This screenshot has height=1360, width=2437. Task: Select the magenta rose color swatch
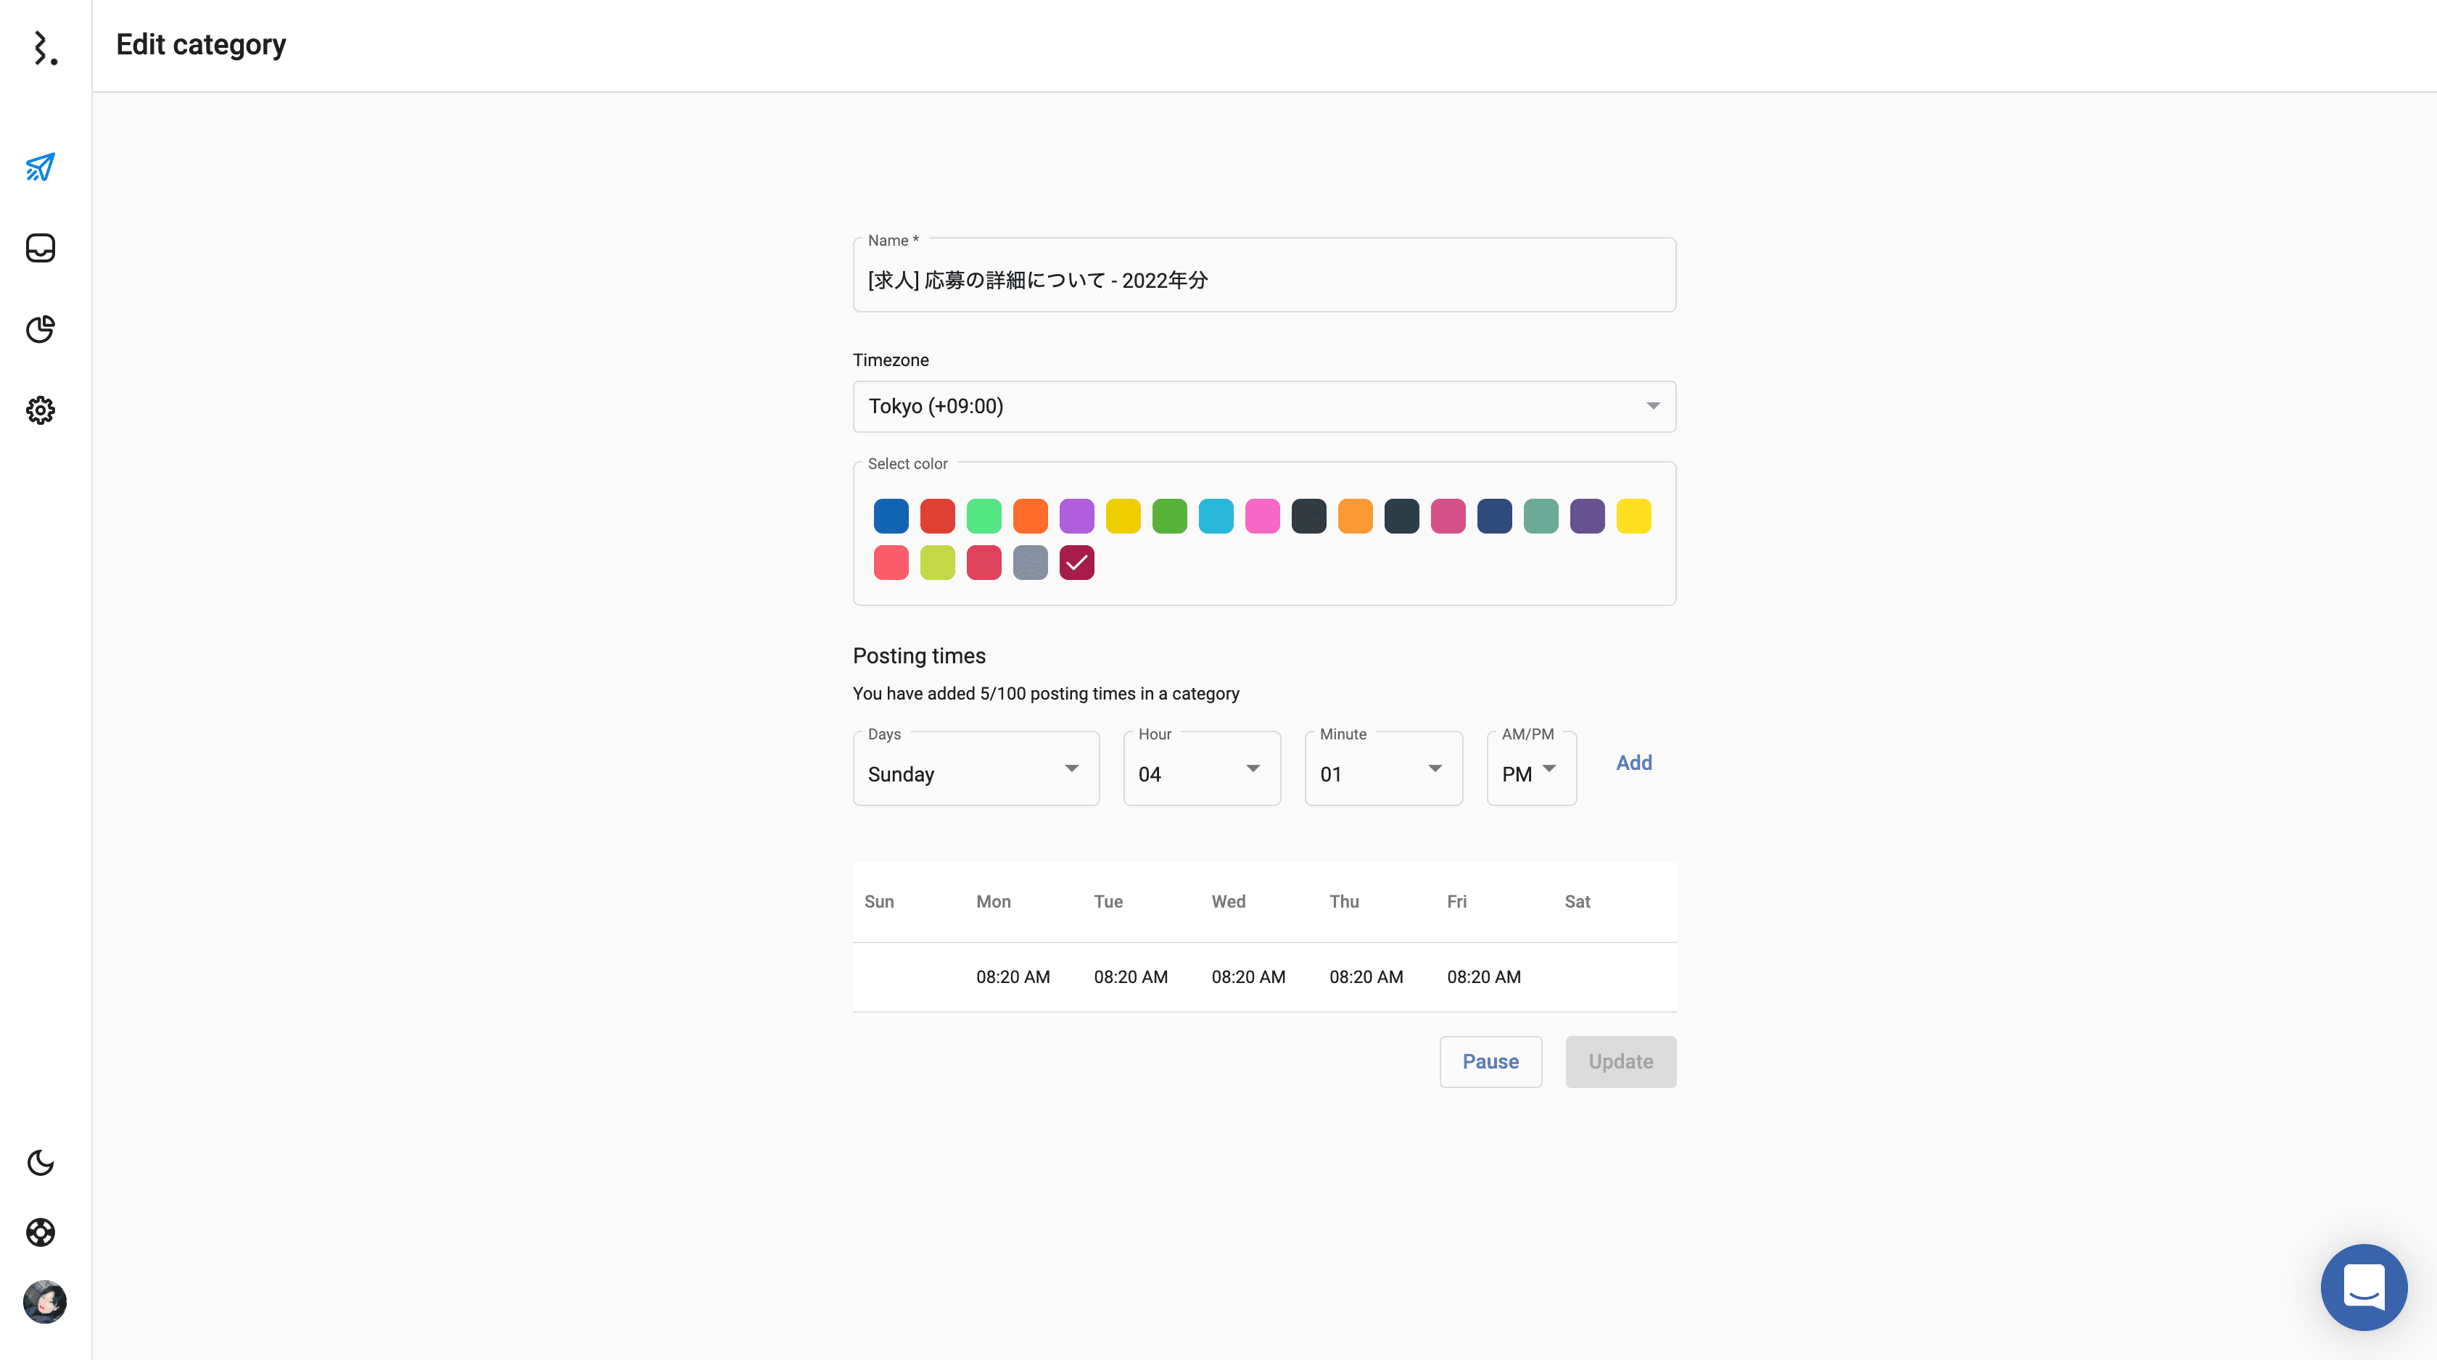[1448, 516]
